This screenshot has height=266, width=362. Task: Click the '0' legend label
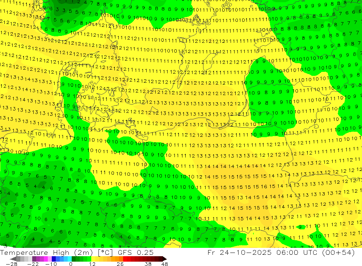(x=71, y=264)
